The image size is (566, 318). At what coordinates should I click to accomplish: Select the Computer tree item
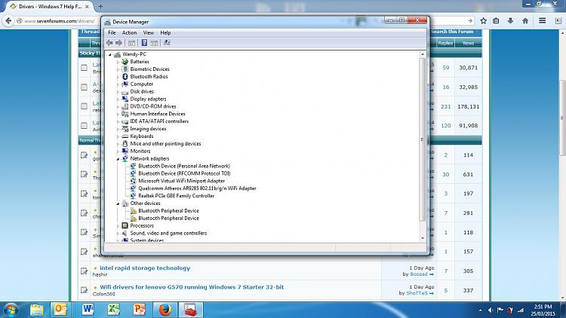(142, 84)
